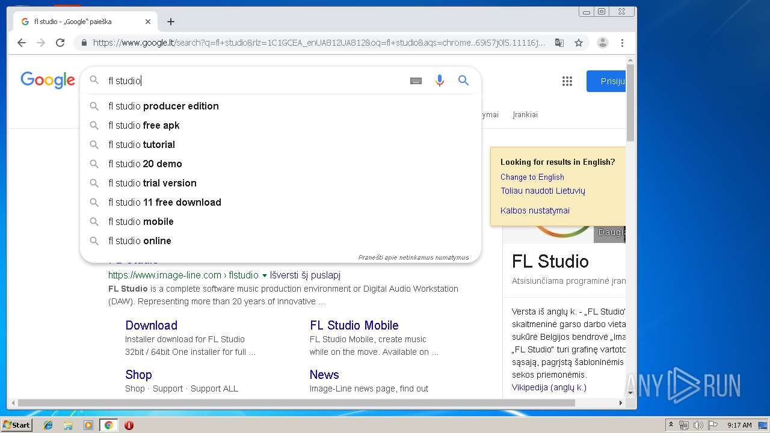Click the Chrome address bar URL
770x433 pixels.
319,43
